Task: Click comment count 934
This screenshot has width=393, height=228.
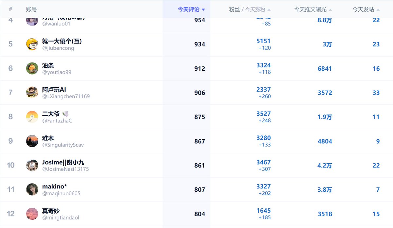Action: point(200,44)
